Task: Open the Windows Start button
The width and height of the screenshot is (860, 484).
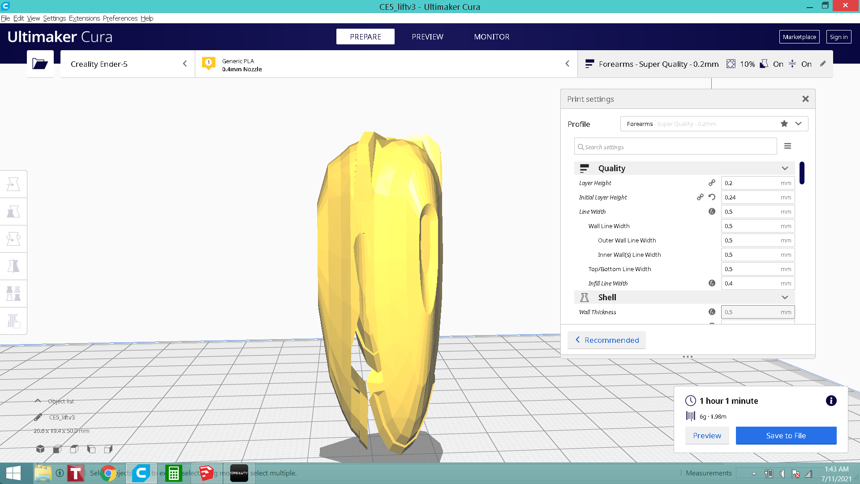Action: point(13,473)
